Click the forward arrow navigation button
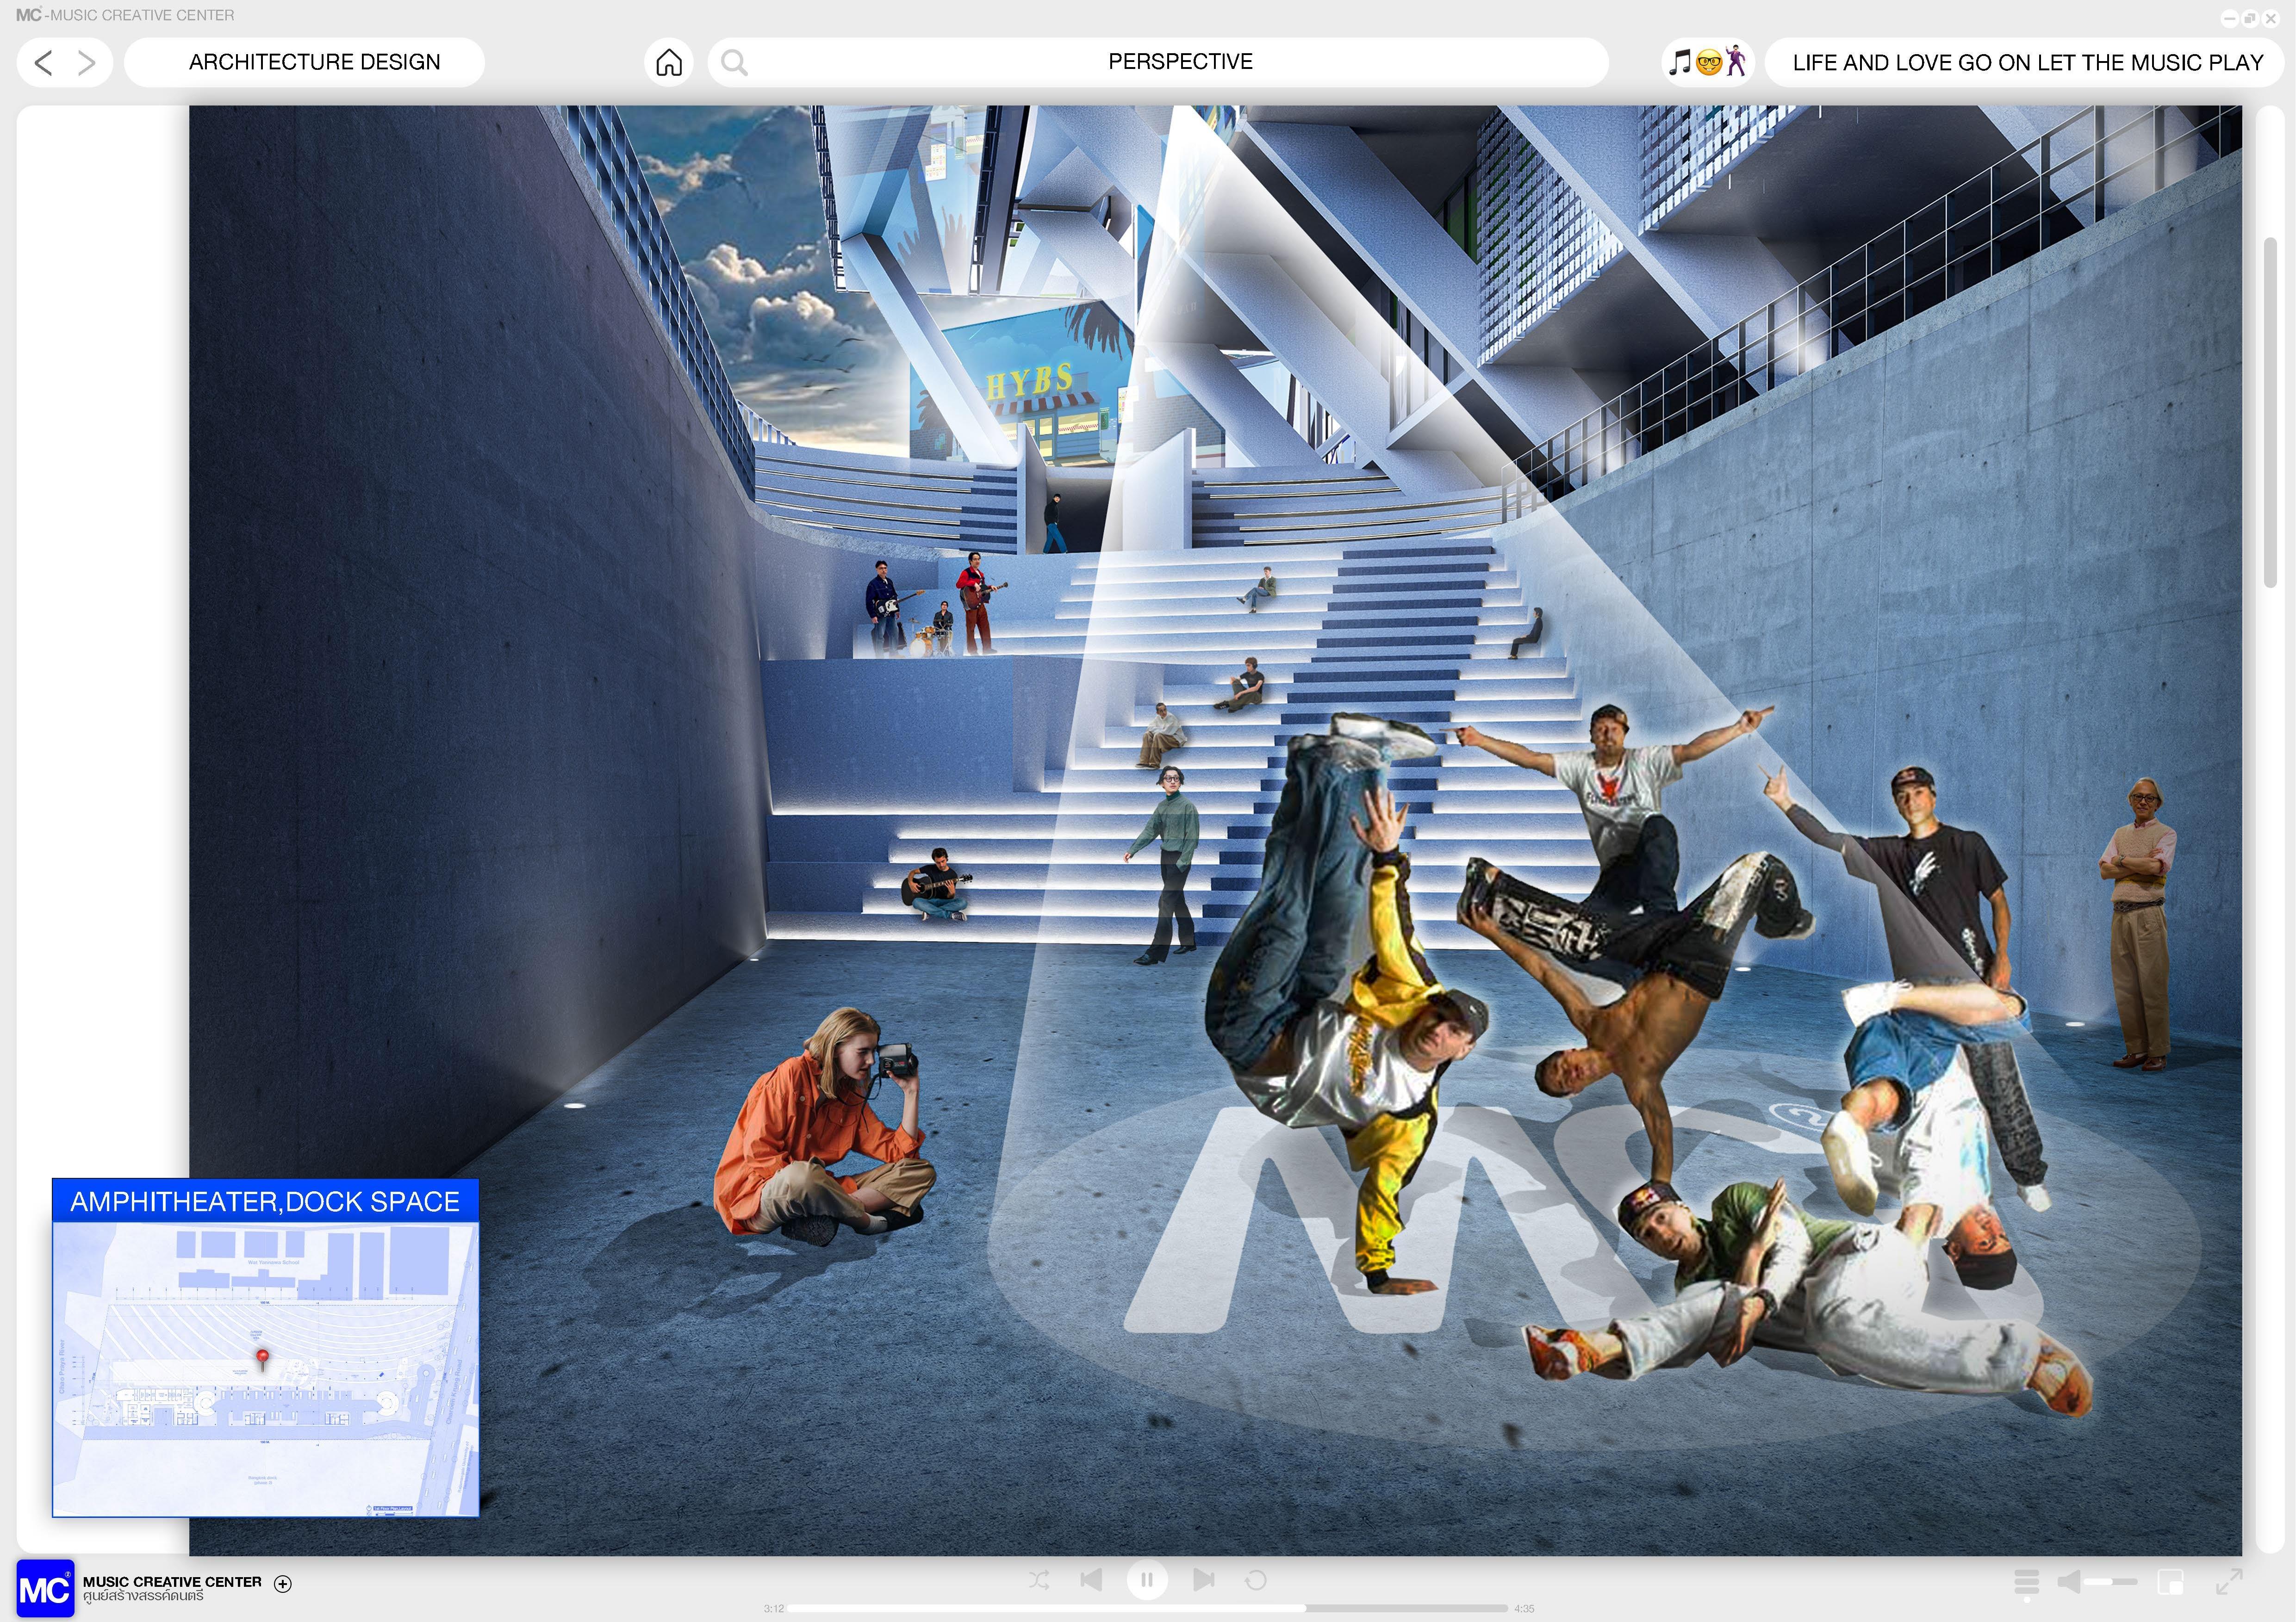This screenshot has height=1622, width=2296. (x=87, y=63)
